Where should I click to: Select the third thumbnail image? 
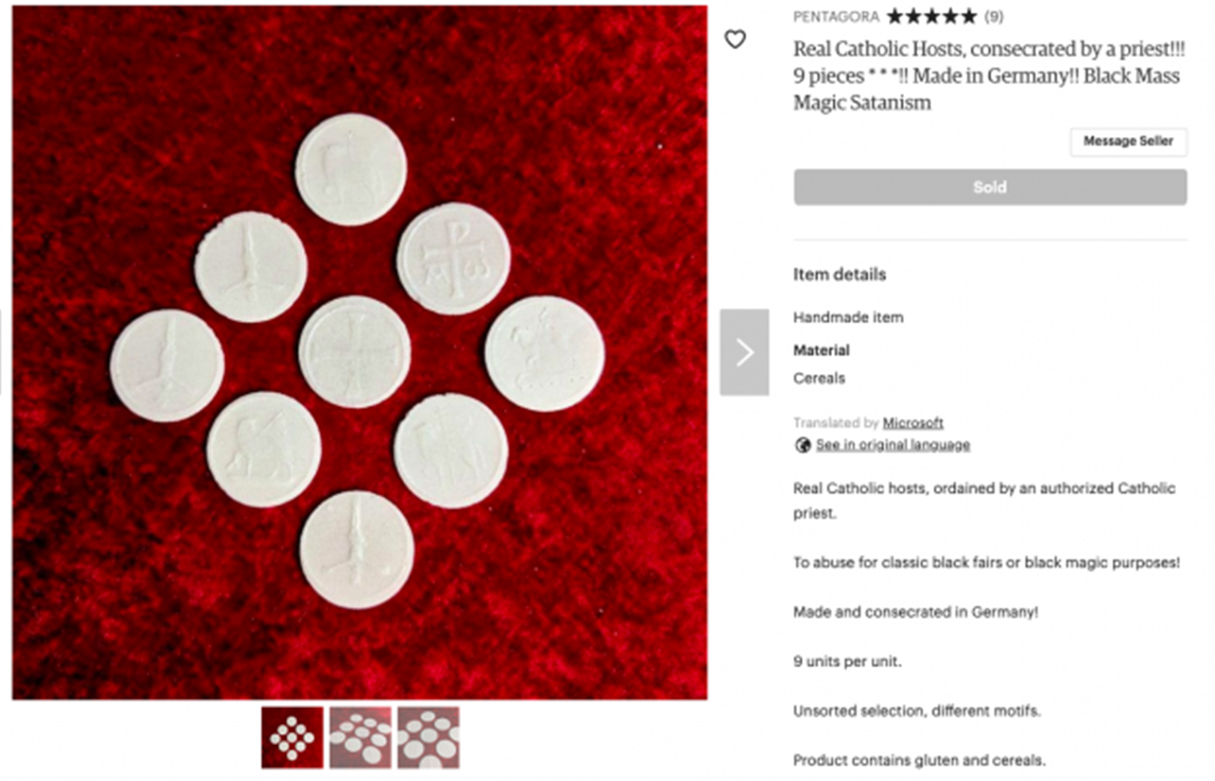tap(429, 738)
